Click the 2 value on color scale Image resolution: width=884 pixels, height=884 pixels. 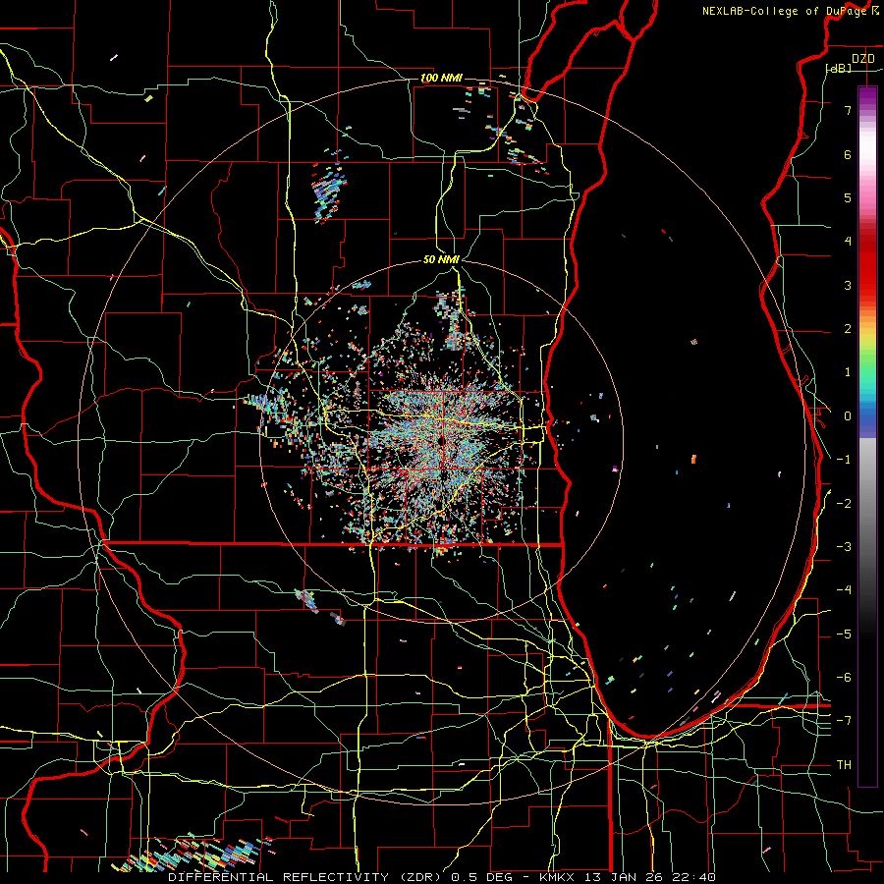pyautogui.click(x=848, y=329)
